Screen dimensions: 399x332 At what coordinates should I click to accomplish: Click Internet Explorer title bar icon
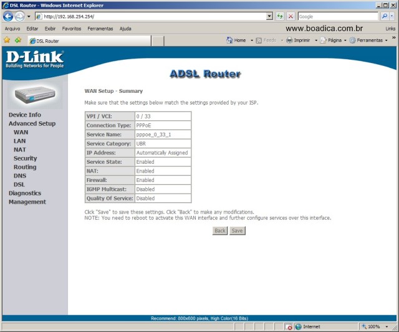(x=6, y=5)
